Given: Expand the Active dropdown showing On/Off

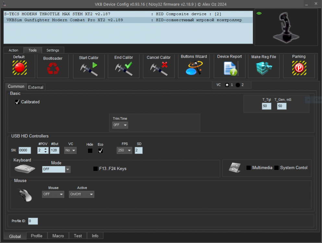Looking at the screenshot, I should point(81,194).
